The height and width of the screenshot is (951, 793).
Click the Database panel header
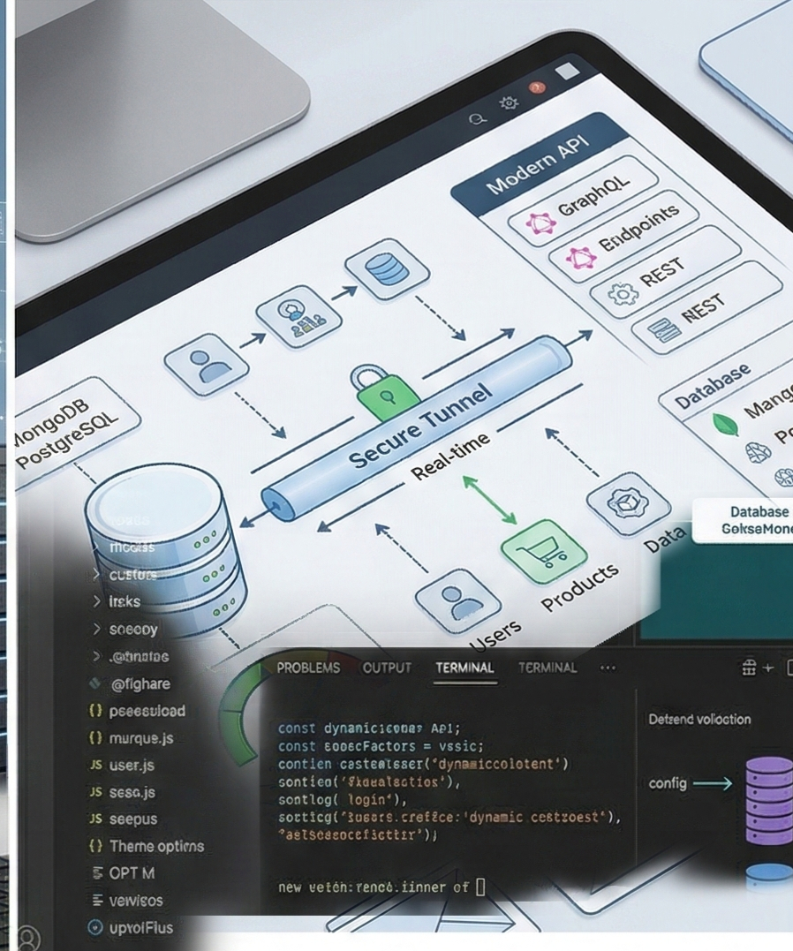click(x=713, y=388)
